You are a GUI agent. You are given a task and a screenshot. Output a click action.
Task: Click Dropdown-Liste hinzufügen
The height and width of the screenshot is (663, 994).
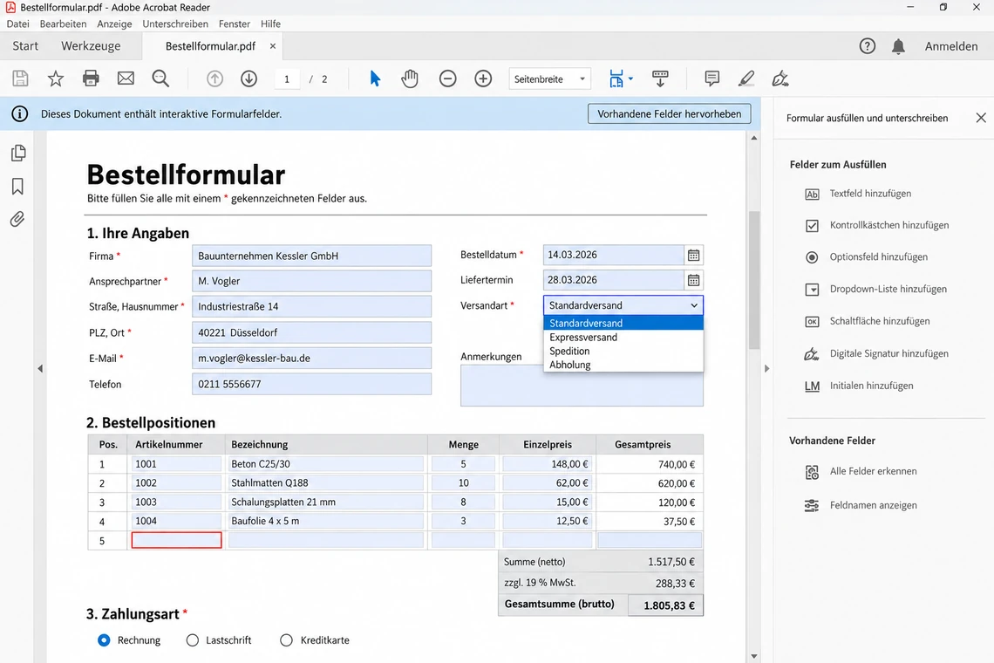point(876,290)
